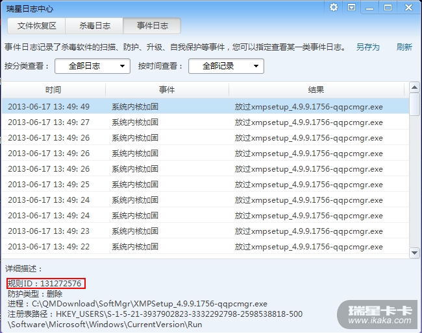Screen dimensions: 422x333
Task: Click 系统内核加固 in the 13: 49: 25 row
Action: tap(135, 185)
